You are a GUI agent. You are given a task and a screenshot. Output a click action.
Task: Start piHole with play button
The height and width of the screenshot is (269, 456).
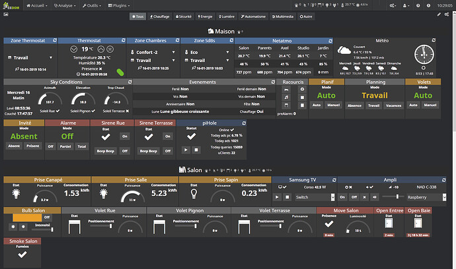point(186,150)
